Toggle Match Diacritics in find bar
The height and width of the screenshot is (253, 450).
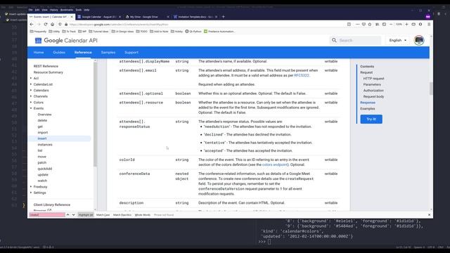pyautogui.click(x=122, y=215)
